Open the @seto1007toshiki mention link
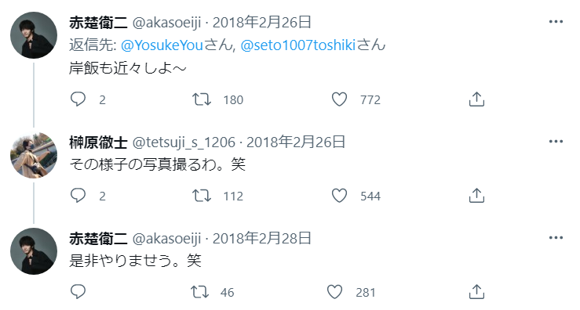This screenshot has width=580, height=310. pyautogui.click(x=297, y=45)
